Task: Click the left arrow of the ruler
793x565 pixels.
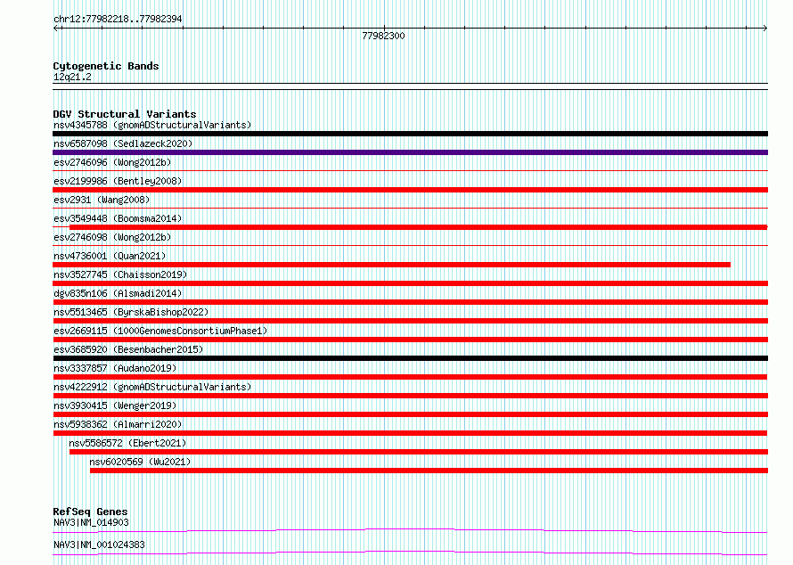Action: pyautogui.click(x=55, y=28)
